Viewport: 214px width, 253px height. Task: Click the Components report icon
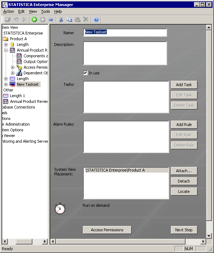point(19,56)
